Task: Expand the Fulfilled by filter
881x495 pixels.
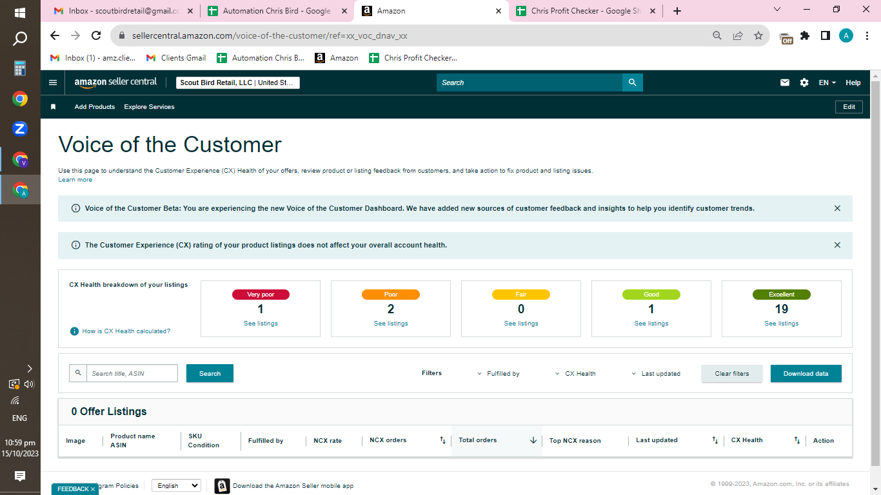Action: pos(498,374)
